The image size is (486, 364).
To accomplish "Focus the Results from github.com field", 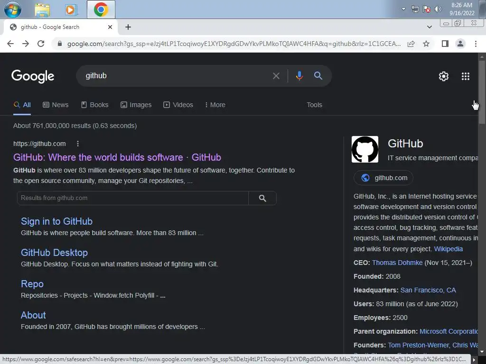I will click(x=133, y=198).
